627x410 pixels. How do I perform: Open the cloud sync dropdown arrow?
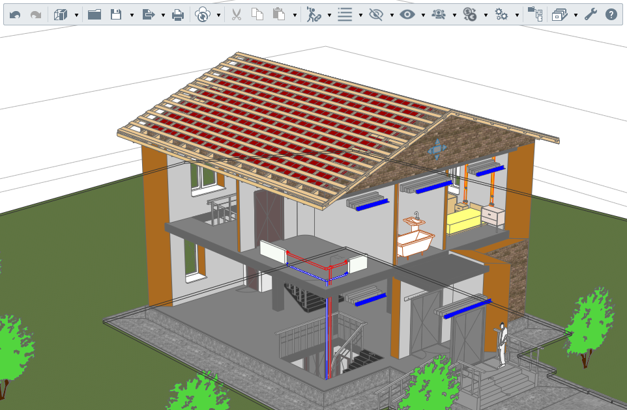pos(219,16)
